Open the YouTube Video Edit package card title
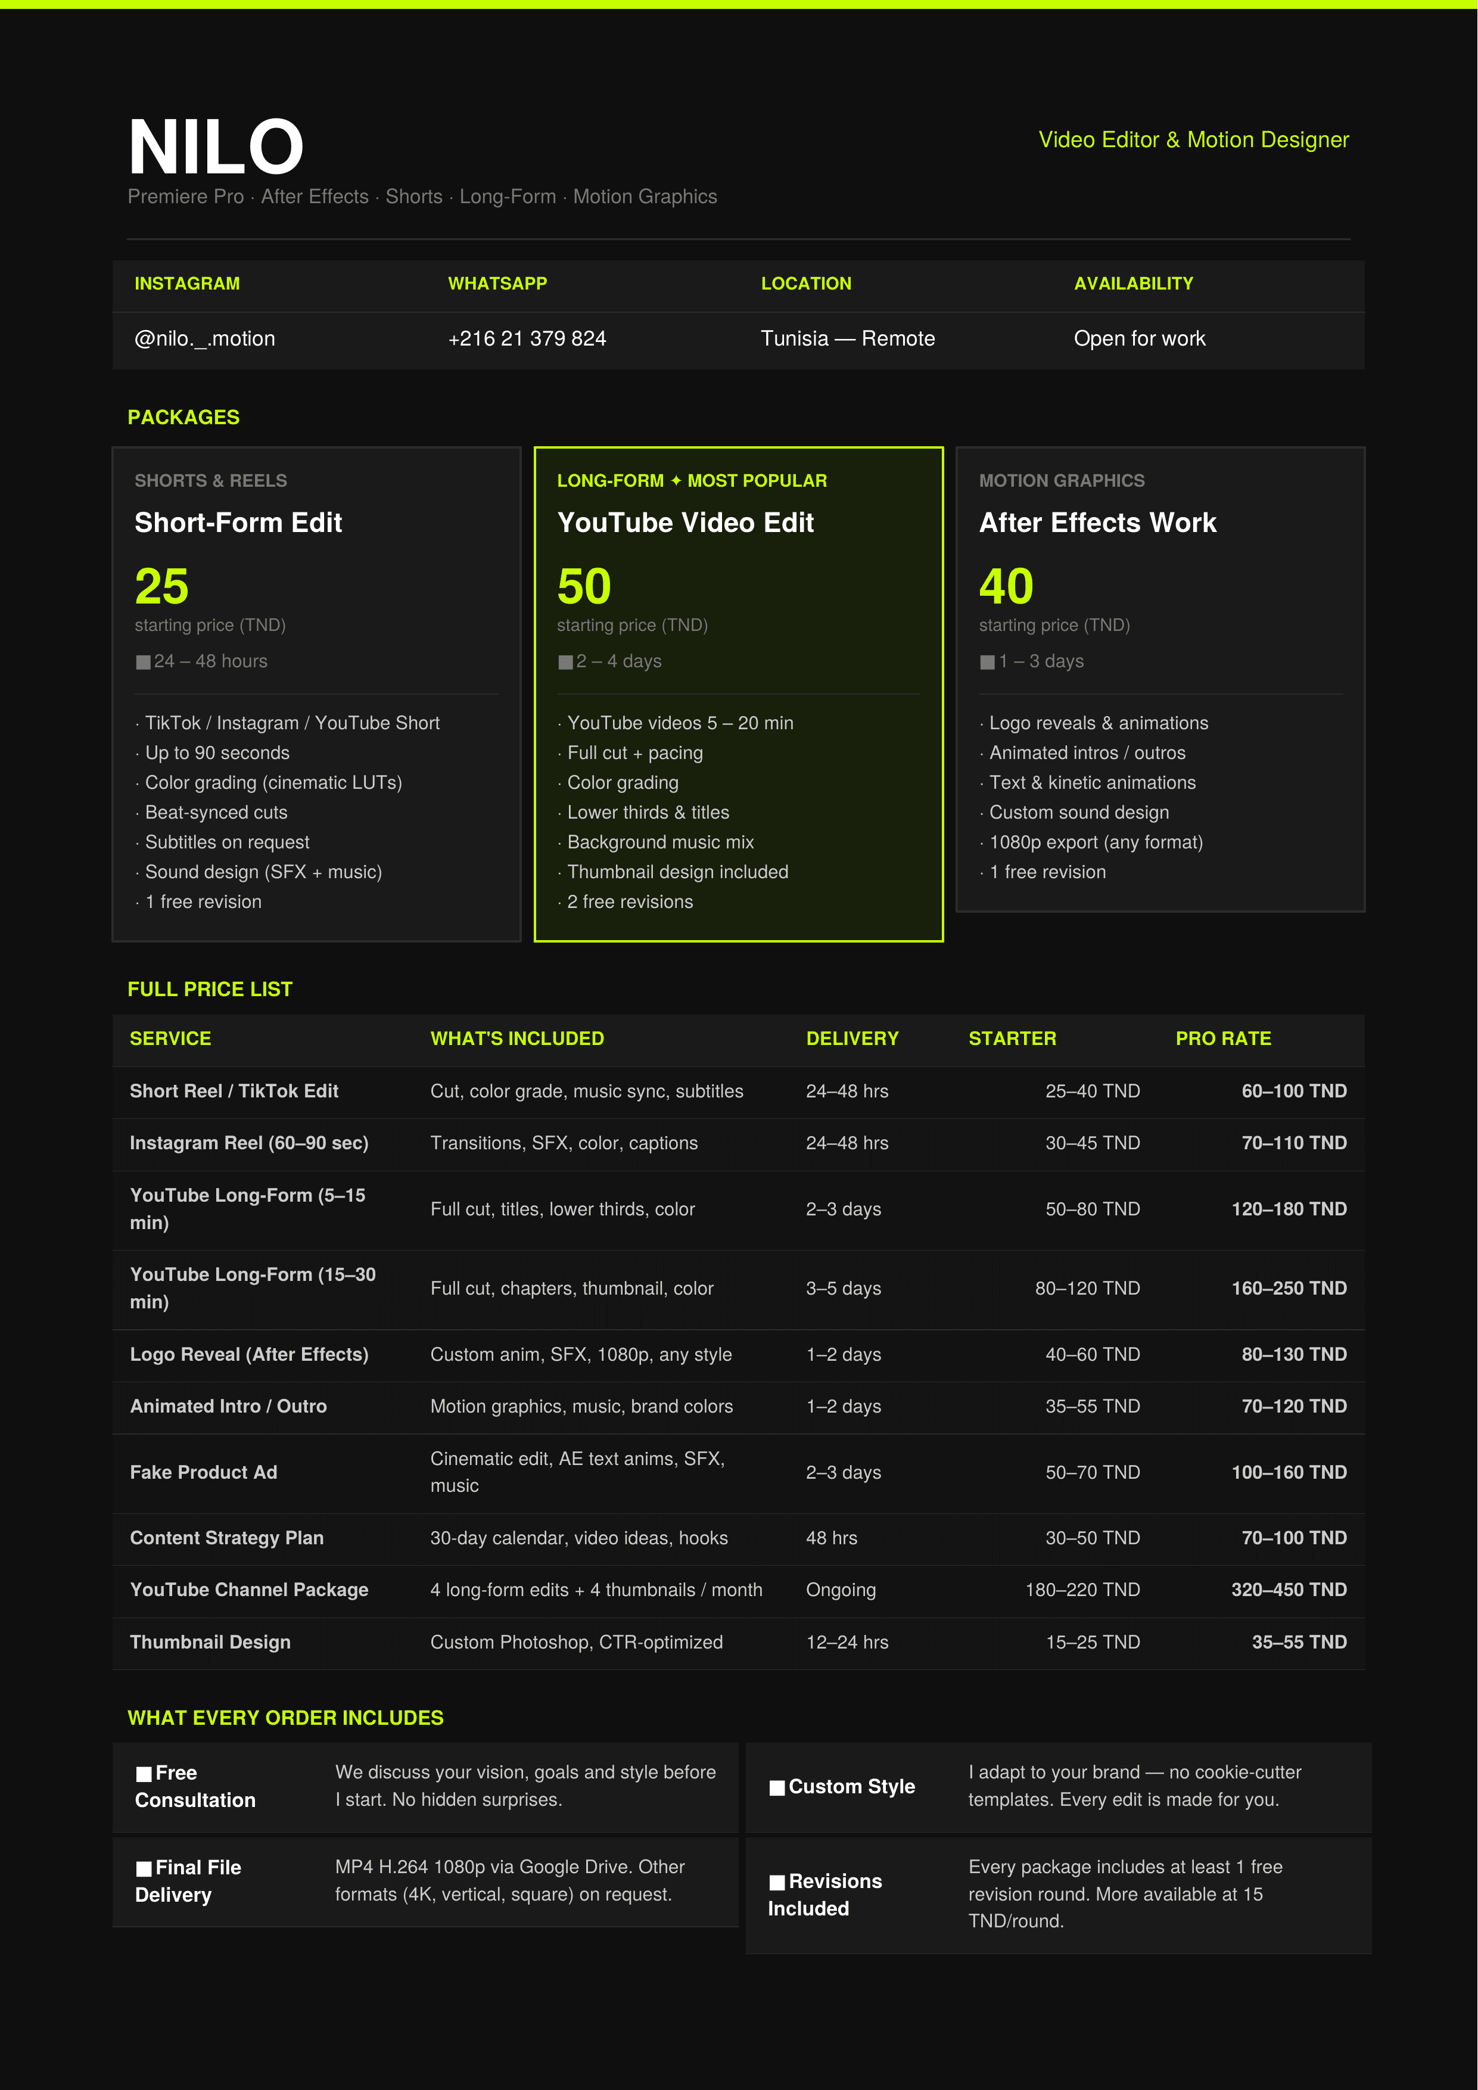The height and width of the screenshot is (2090, 1478). pos(685,522)
